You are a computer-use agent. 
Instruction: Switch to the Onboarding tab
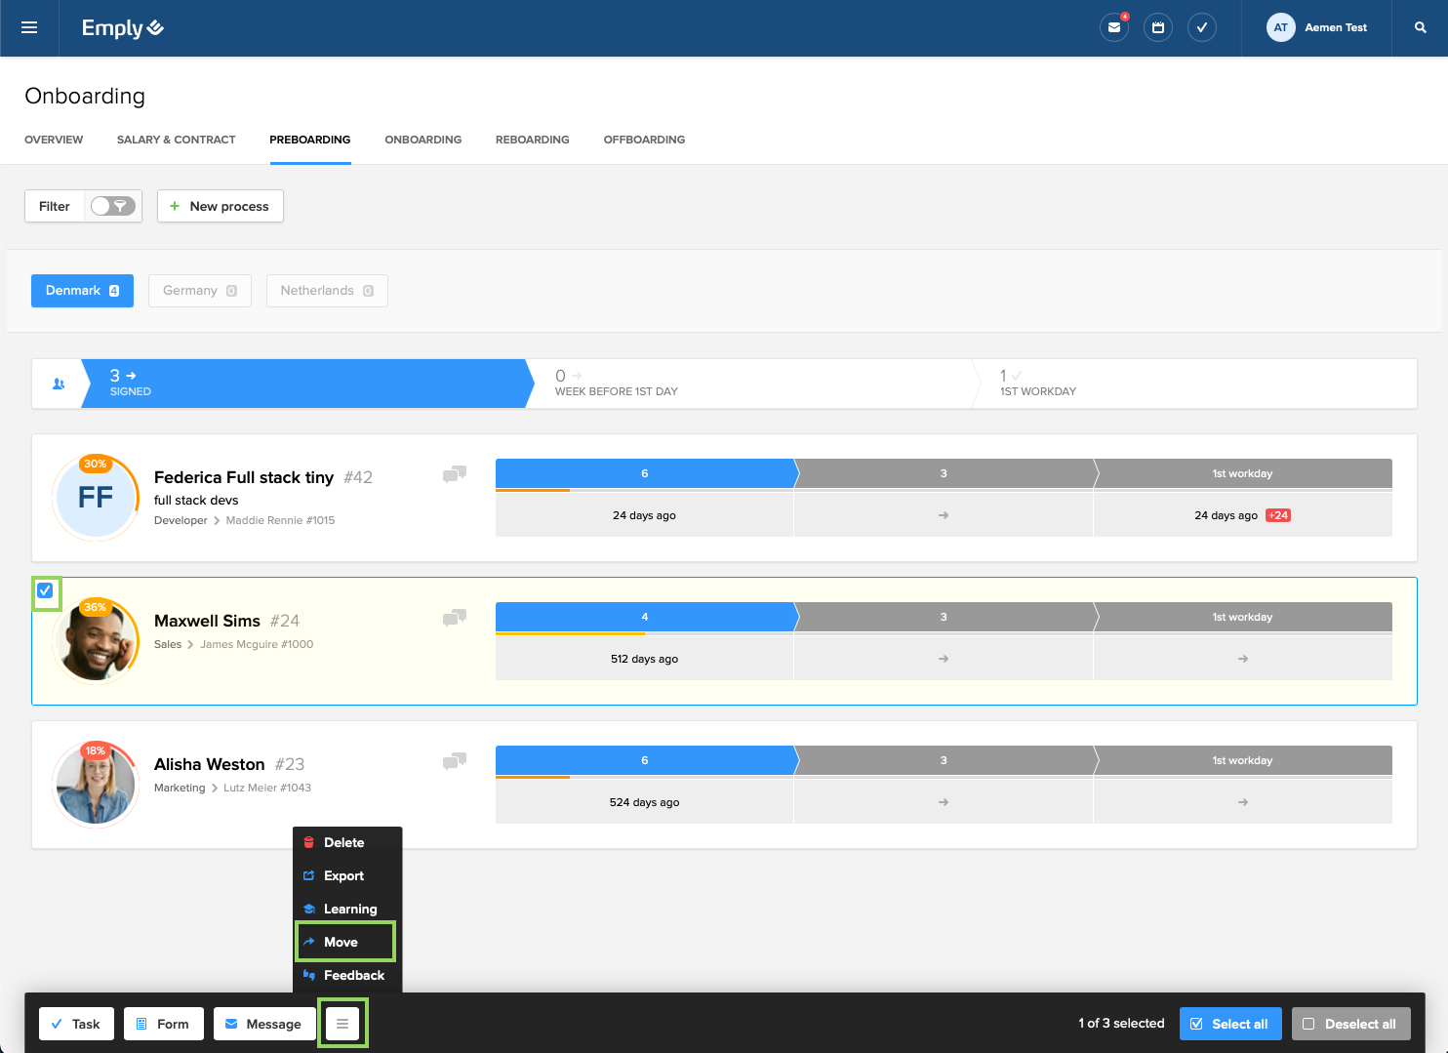click(422, 140)
